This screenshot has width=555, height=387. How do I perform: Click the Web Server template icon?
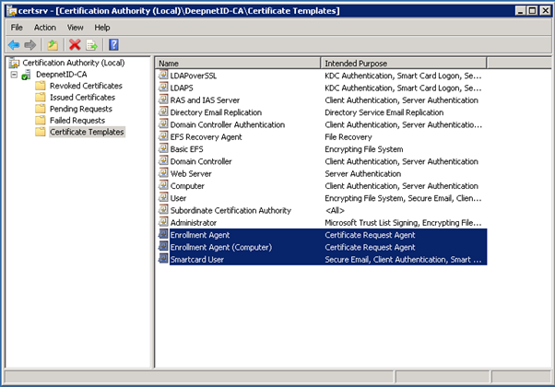[x=163, y=173]
